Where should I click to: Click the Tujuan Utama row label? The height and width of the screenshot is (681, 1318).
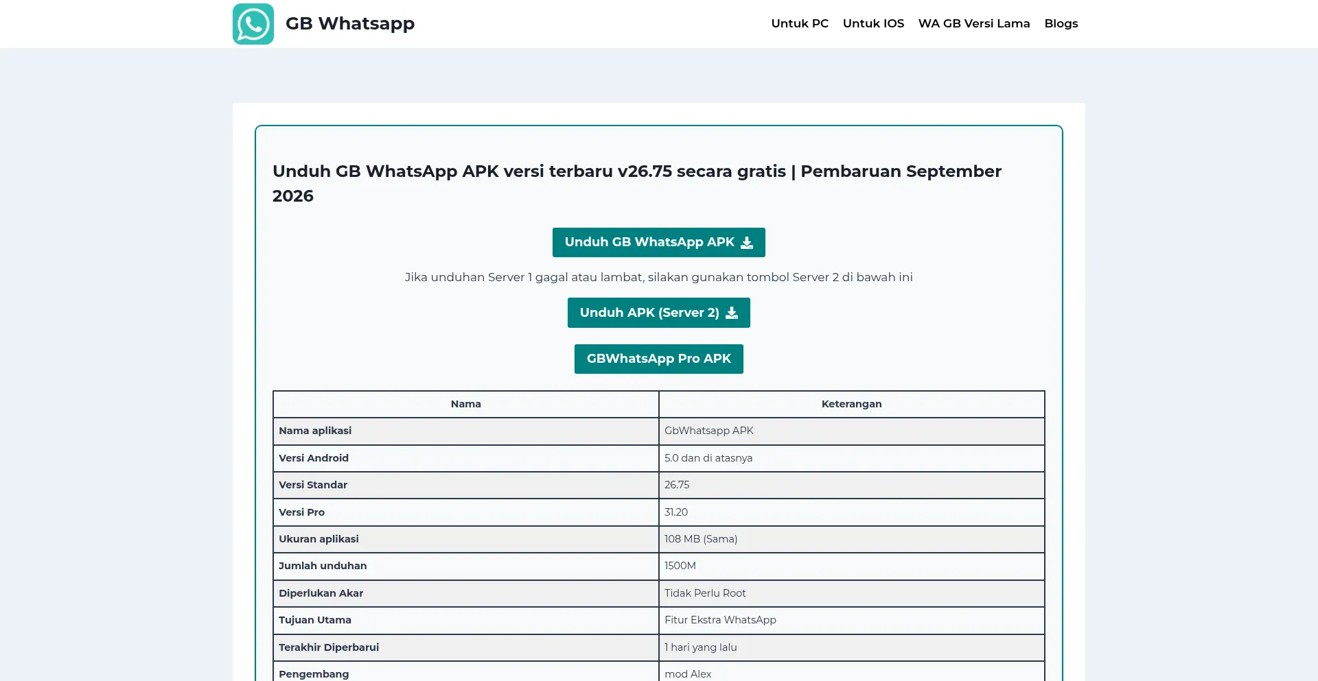click(x=315, y=620)
